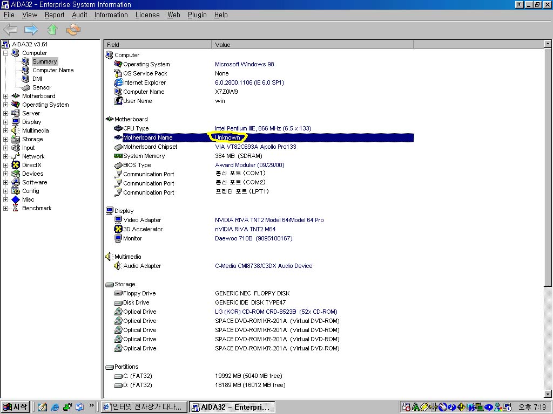Go forward with the blue right arrow icon
Screen dimensions: 553x414
pyautogui.click(x=31, y=30)
